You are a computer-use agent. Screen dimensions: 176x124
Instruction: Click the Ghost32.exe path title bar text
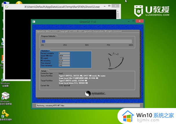click(x=62, y=7)
